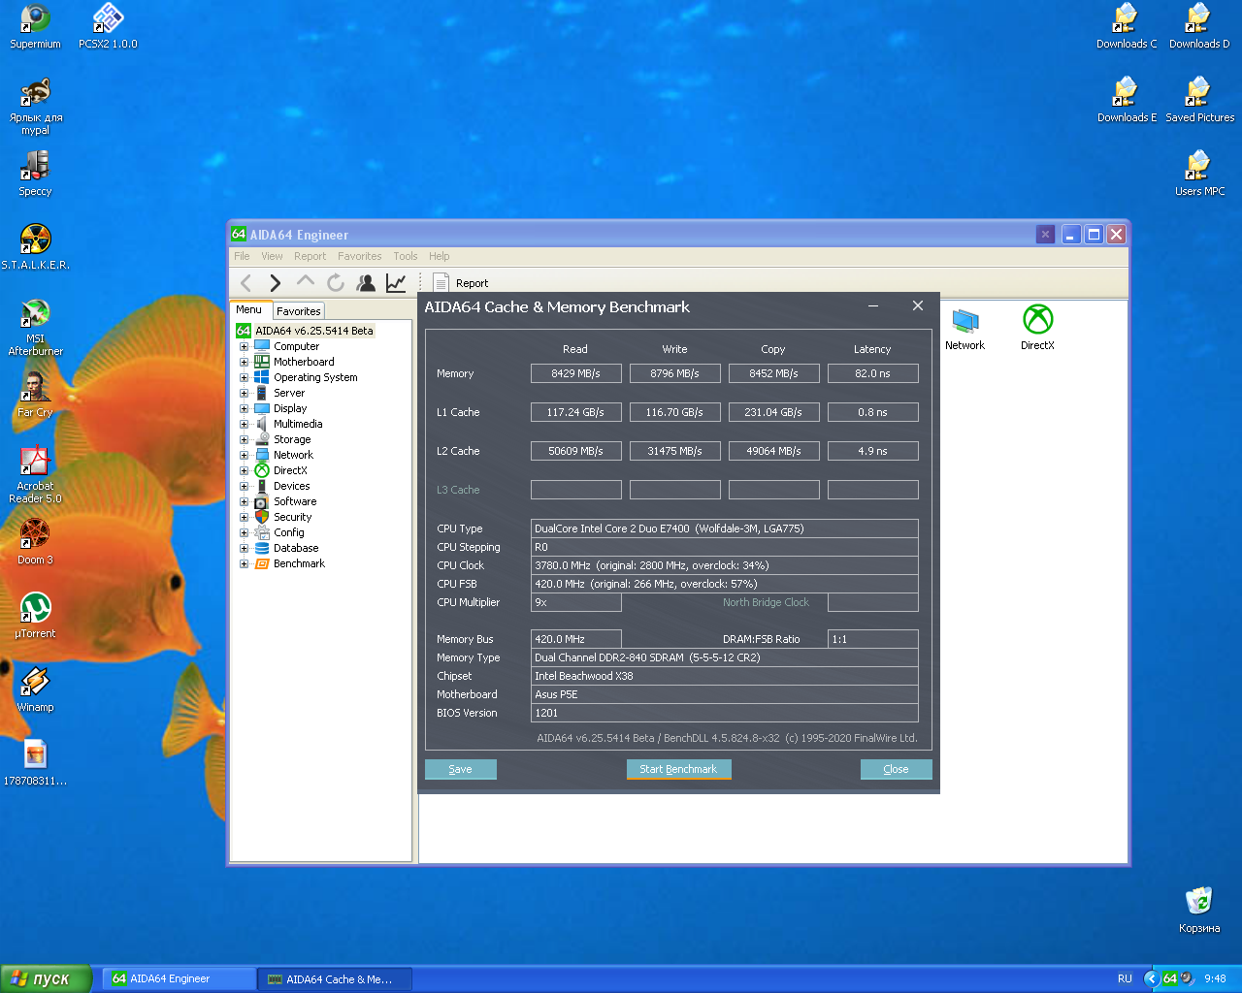Switch to the Menu tab in sidebar

pyautogui.click(x=249, y=310)
